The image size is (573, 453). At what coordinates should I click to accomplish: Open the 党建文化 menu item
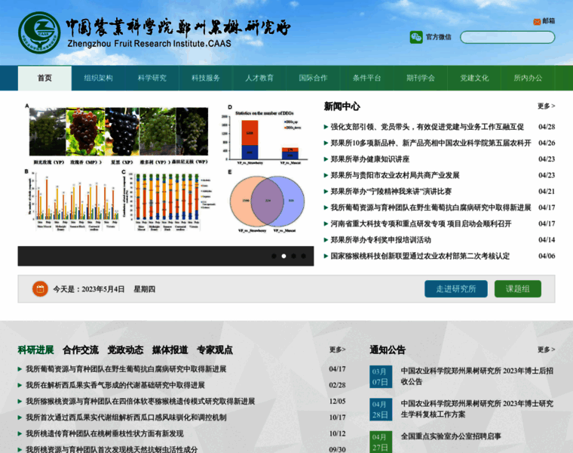click(x=474, y=78)
